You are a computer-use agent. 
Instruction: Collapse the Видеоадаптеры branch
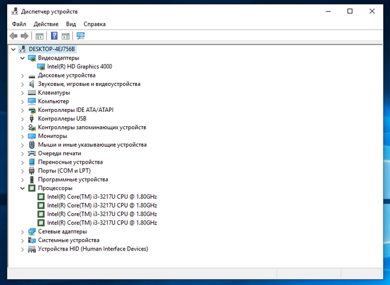click(22, 58)
